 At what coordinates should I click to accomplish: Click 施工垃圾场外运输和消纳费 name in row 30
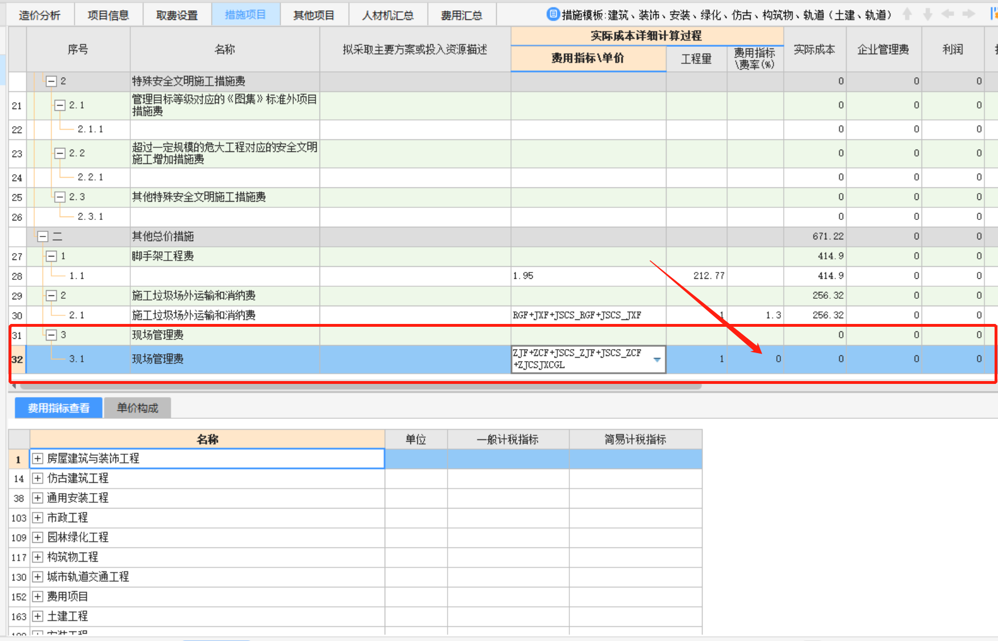[194, 315]
